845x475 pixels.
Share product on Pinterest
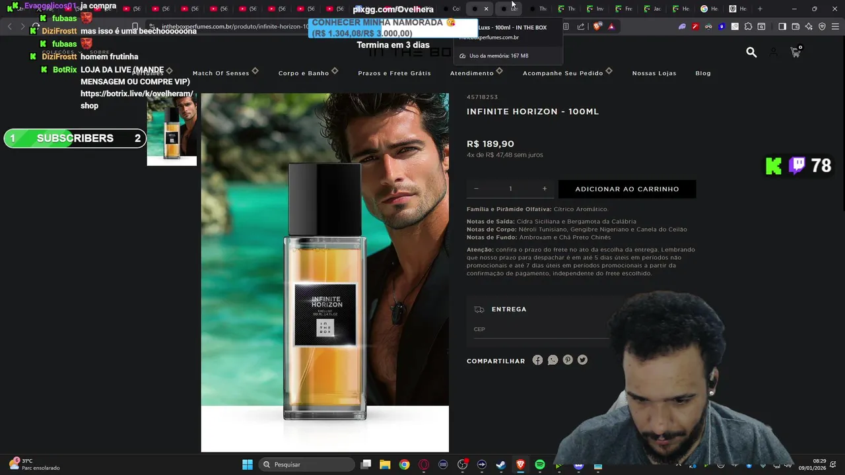coord(568,360)
